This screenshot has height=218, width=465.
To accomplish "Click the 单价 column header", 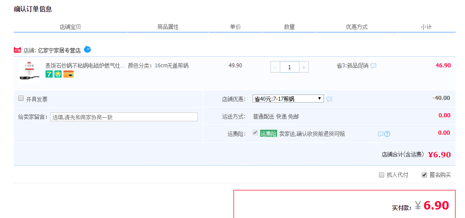I will [x=236, y=27].
